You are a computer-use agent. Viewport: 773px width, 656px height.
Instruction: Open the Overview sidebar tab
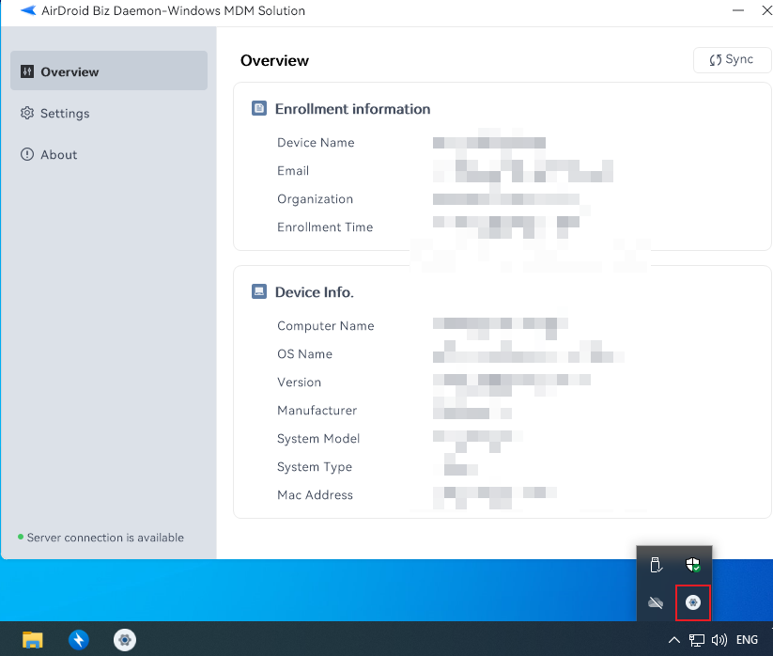108,70
